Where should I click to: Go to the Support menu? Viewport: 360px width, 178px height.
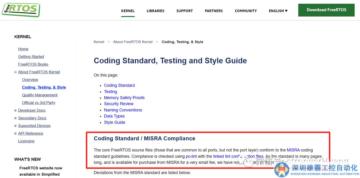tap(184, 11)
